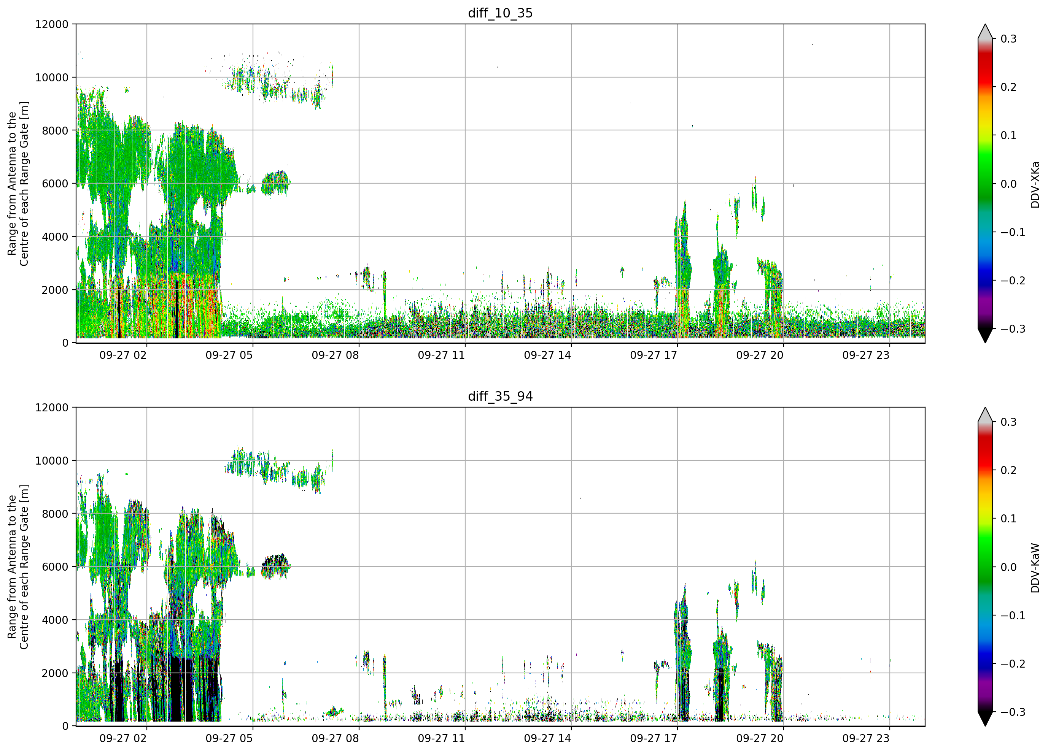1048x752 pixels.
Task: Click the upper extend arrow of DDV-XKa colorbar
Action: [985, 32]
